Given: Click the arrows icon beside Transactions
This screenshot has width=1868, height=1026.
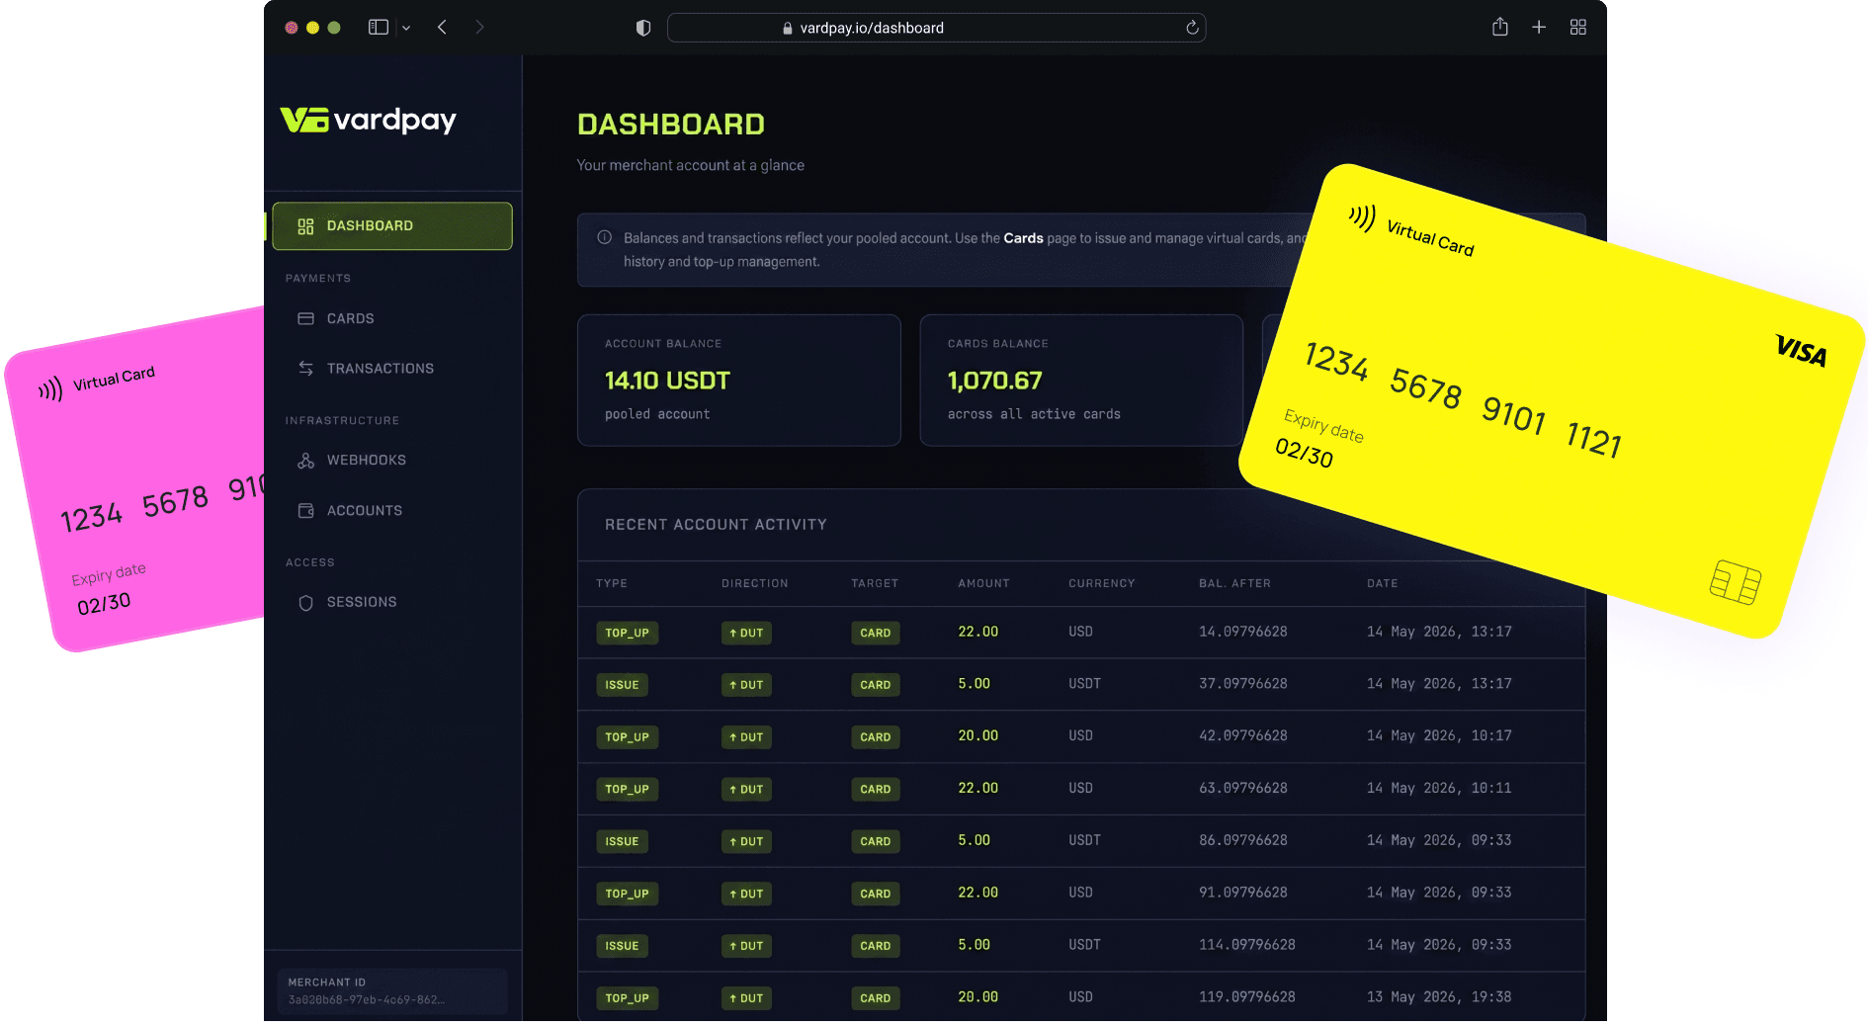Looking at the screenshot, I should click(x=305, y=369).
